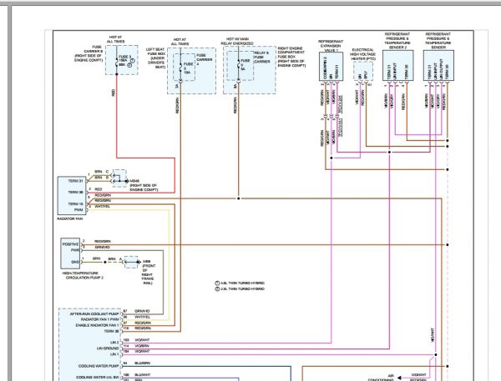Image resolution: width=501 pixels, height=381 pixels.
Task: Select the 'REFRIGERANT EXPANSION VALVE 1' label
Action: pos(331,46)
